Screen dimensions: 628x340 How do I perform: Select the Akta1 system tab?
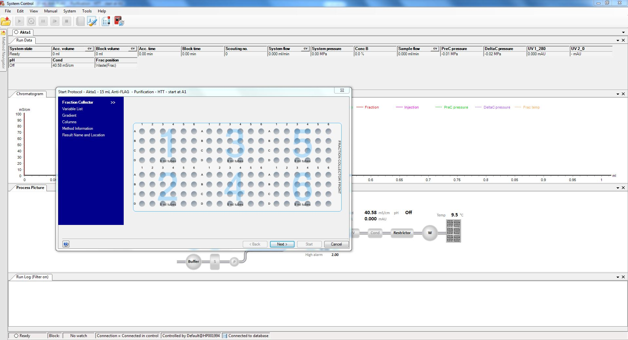tap(23, 32)
